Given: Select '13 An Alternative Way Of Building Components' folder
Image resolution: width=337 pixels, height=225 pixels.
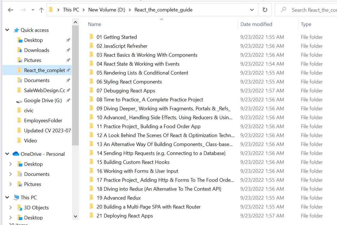Looking at the screenshot, I should pyautogui.click(x=165, y=144).
